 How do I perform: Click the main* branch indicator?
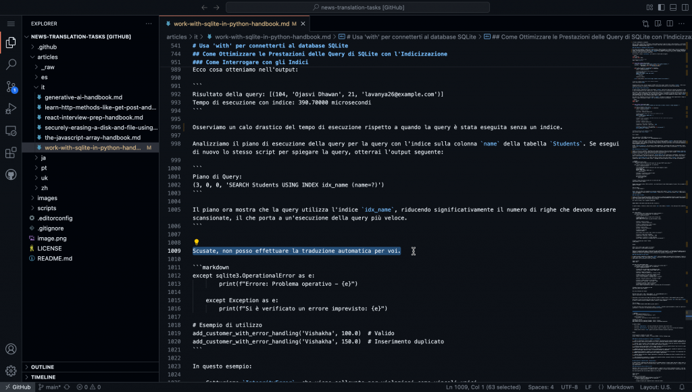pyautogui.click(x=49, y=387)
